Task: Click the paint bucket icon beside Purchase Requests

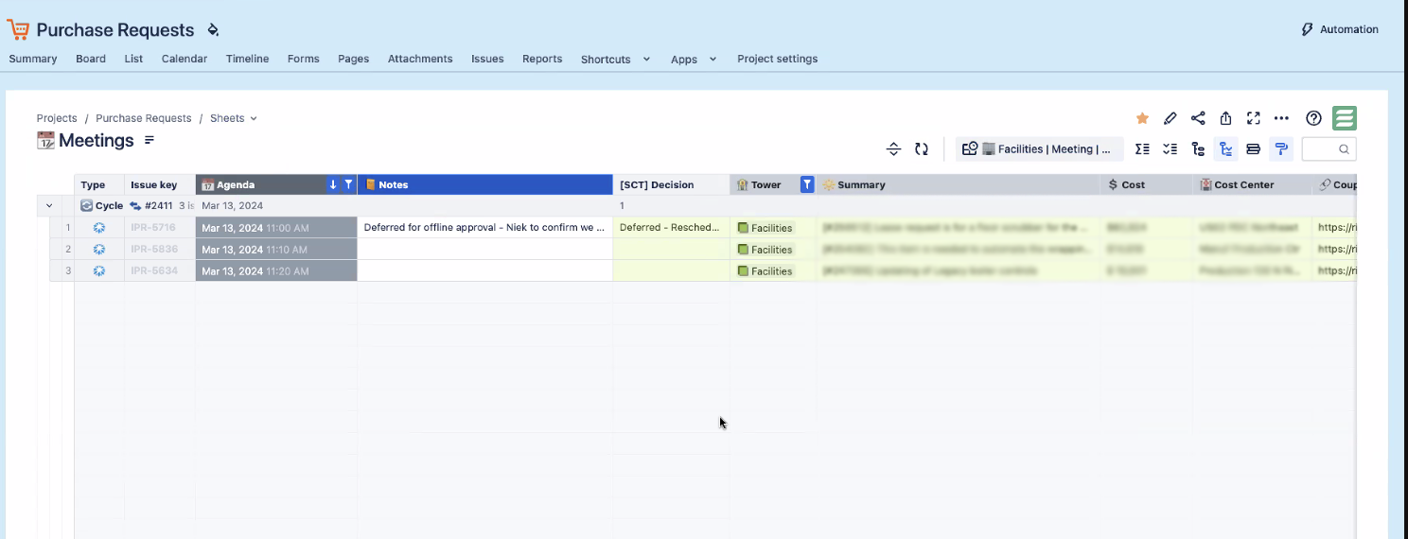Action: [213, 30]
